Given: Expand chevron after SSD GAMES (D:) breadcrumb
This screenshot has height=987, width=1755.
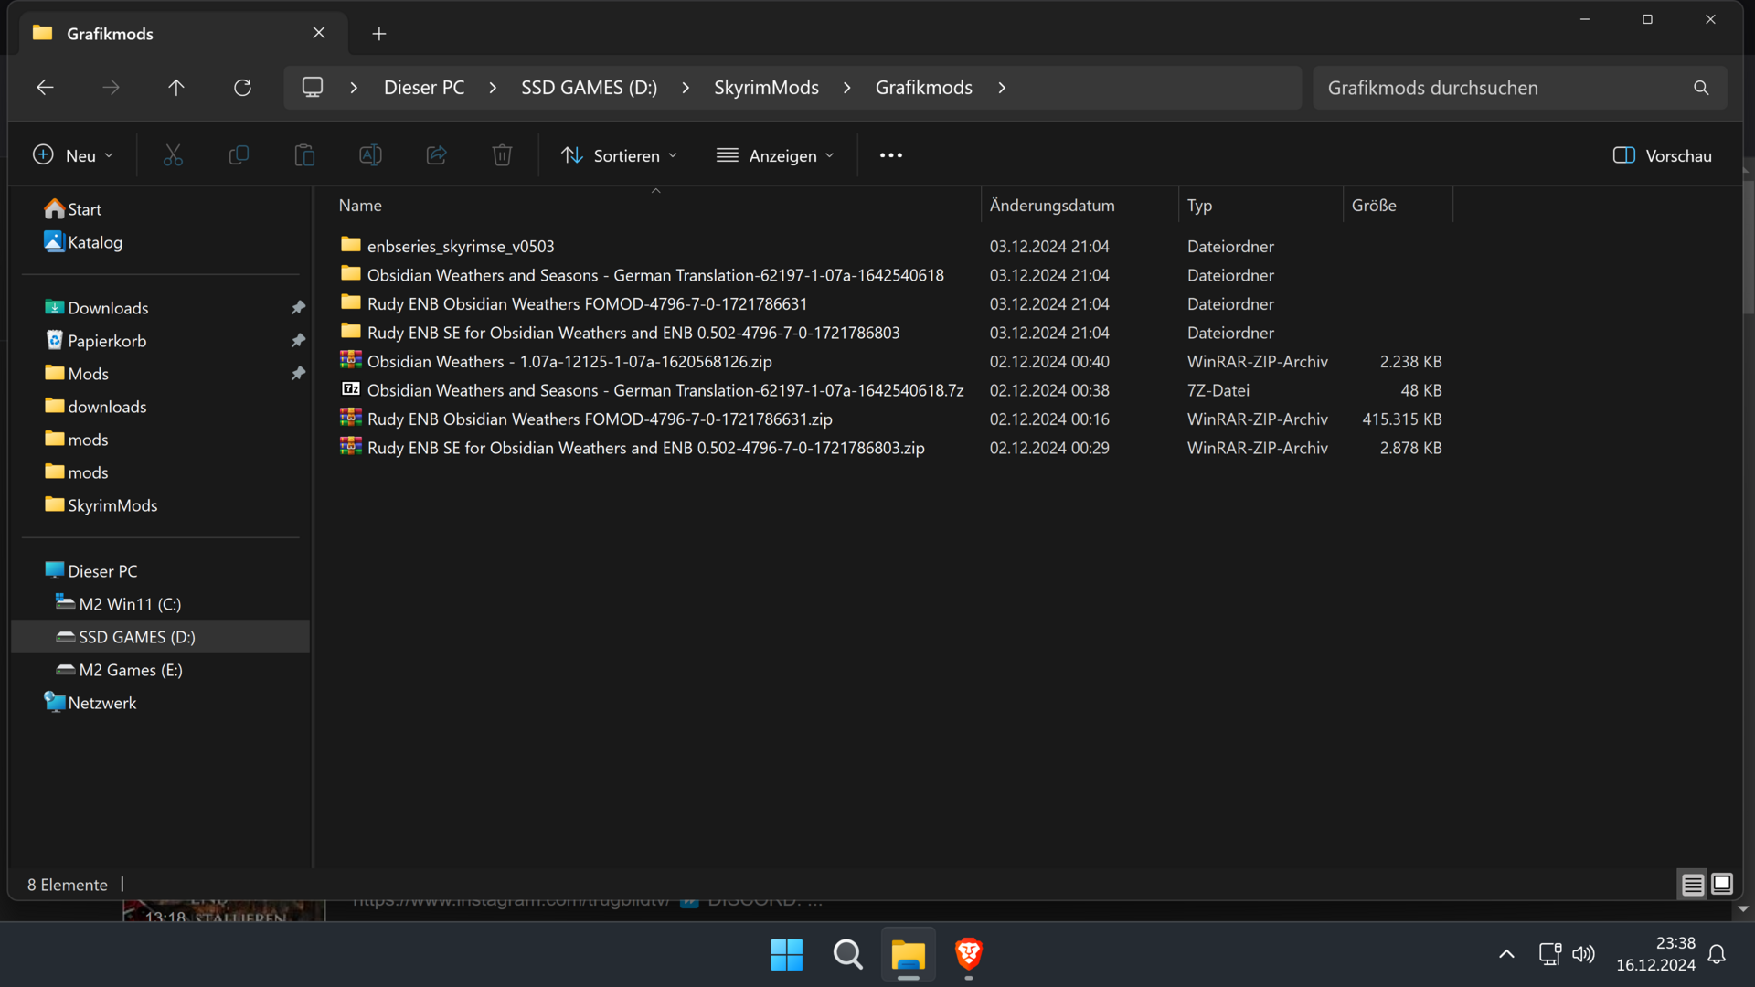Looking at the screenshot, I should pos(686,88).
